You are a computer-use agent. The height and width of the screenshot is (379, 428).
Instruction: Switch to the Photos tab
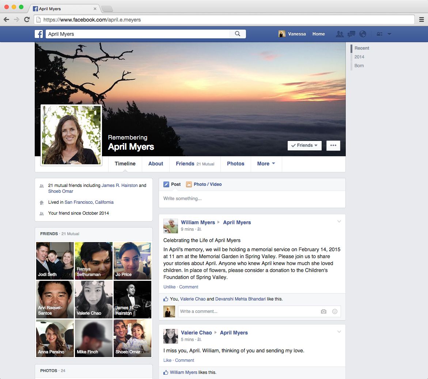(235, 164)
